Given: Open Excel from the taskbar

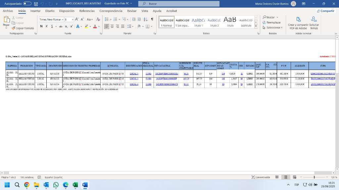Looking at the screenshot, I should pyautogui.click(x=75, y=185).
